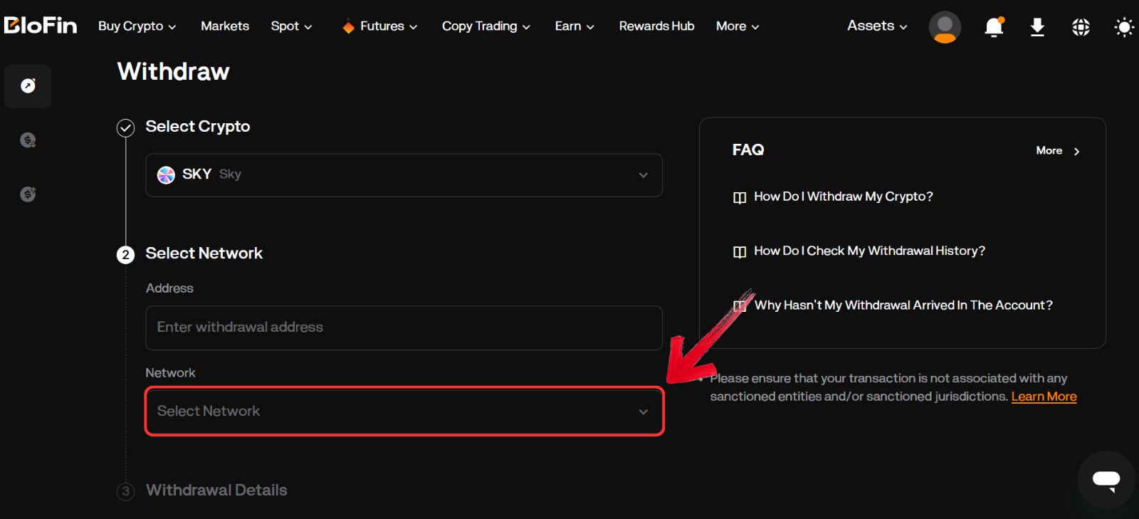Expand the Select Network dropdown
This screenshot has width=1139, height=519.
click(x=404, y=411)
